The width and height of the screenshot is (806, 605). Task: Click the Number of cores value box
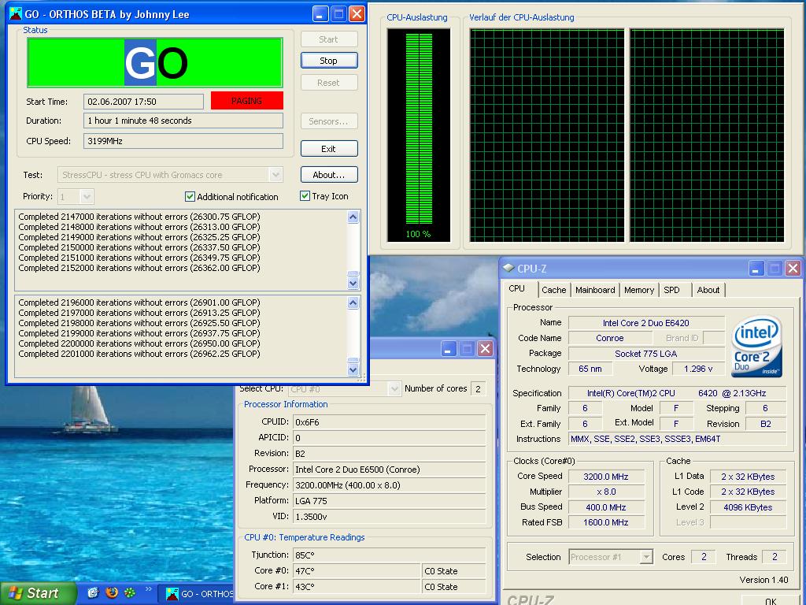coord(478,389)
